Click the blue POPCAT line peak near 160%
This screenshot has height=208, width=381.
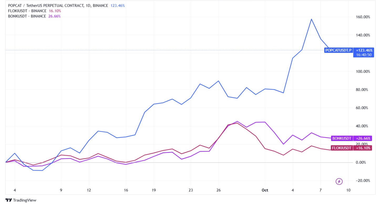pyautogui.click(x=311, y=19)
